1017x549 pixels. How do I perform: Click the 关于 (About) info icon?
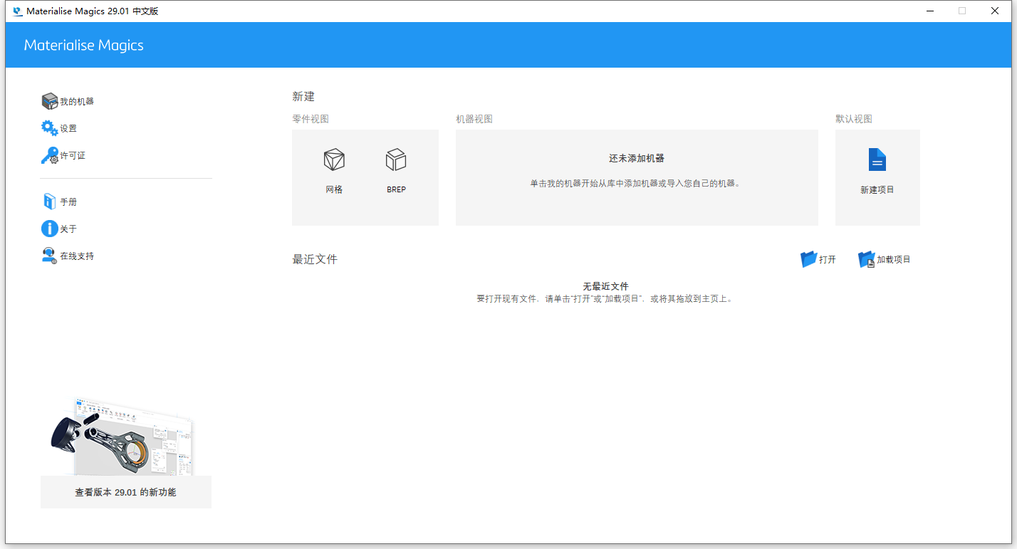pyautogui.click(x=60, y=228)
